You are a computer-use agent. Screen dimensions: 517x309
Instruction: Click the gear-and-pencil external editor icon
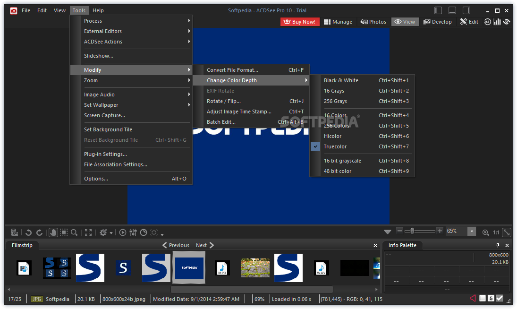pos(103,232)
